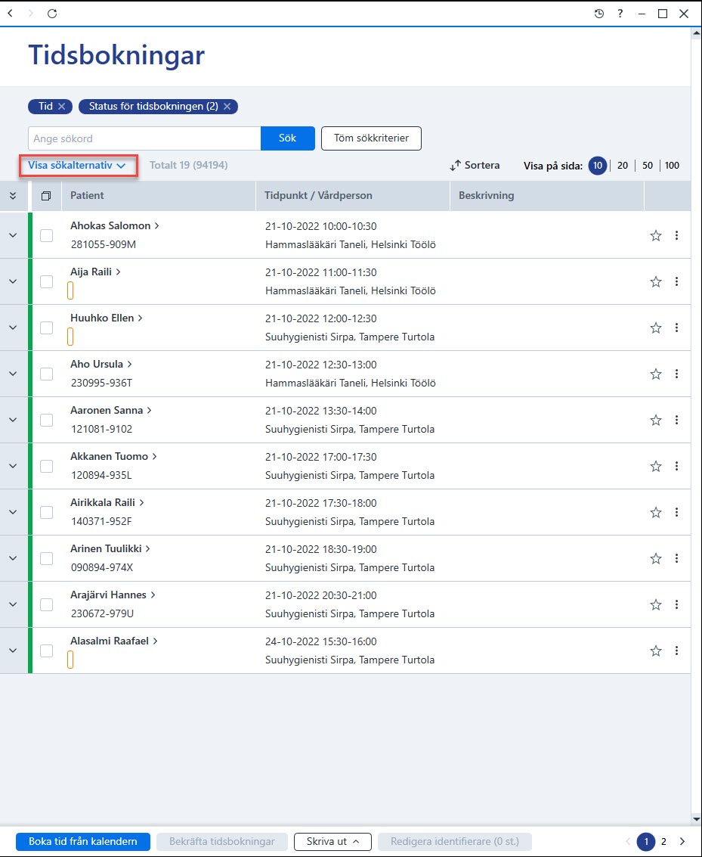Image resolution: width=702 pixels, height=857 pixels.
Task: Click the Töm sökkriterier button
Action: click(371, 138)
